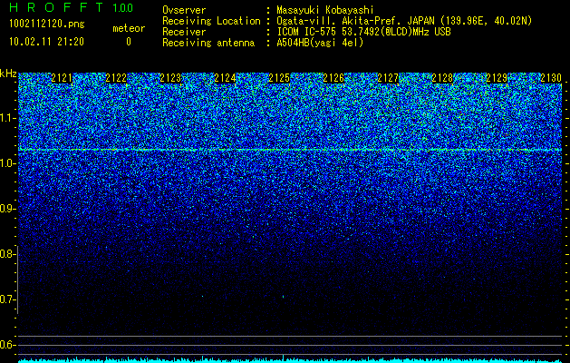Click the observer name Masayuki Kobayashi

click(x=325, y=10)
